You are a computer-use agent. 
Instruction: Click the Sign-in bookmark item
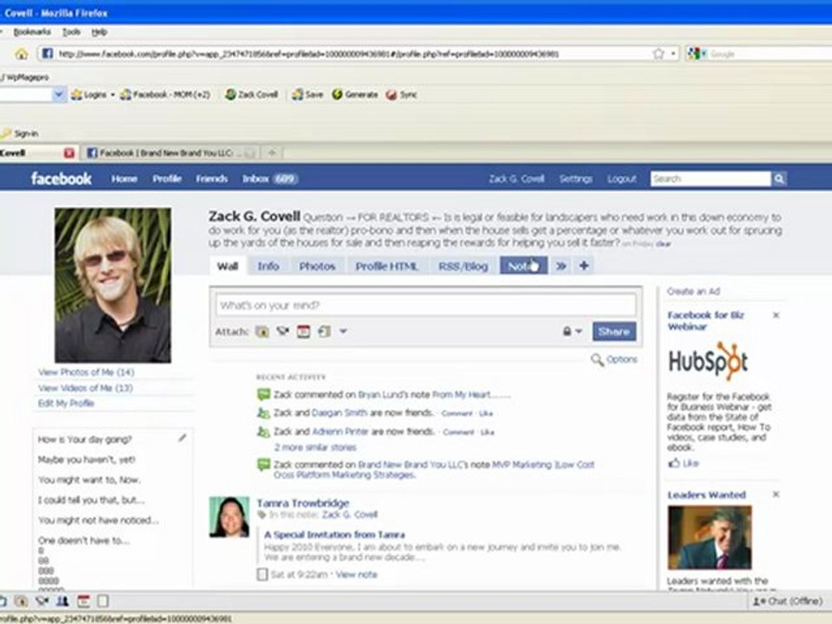tap(20, 133)
